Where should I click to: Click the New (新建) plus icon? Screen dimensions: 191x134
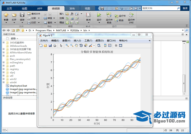(6, 15)
